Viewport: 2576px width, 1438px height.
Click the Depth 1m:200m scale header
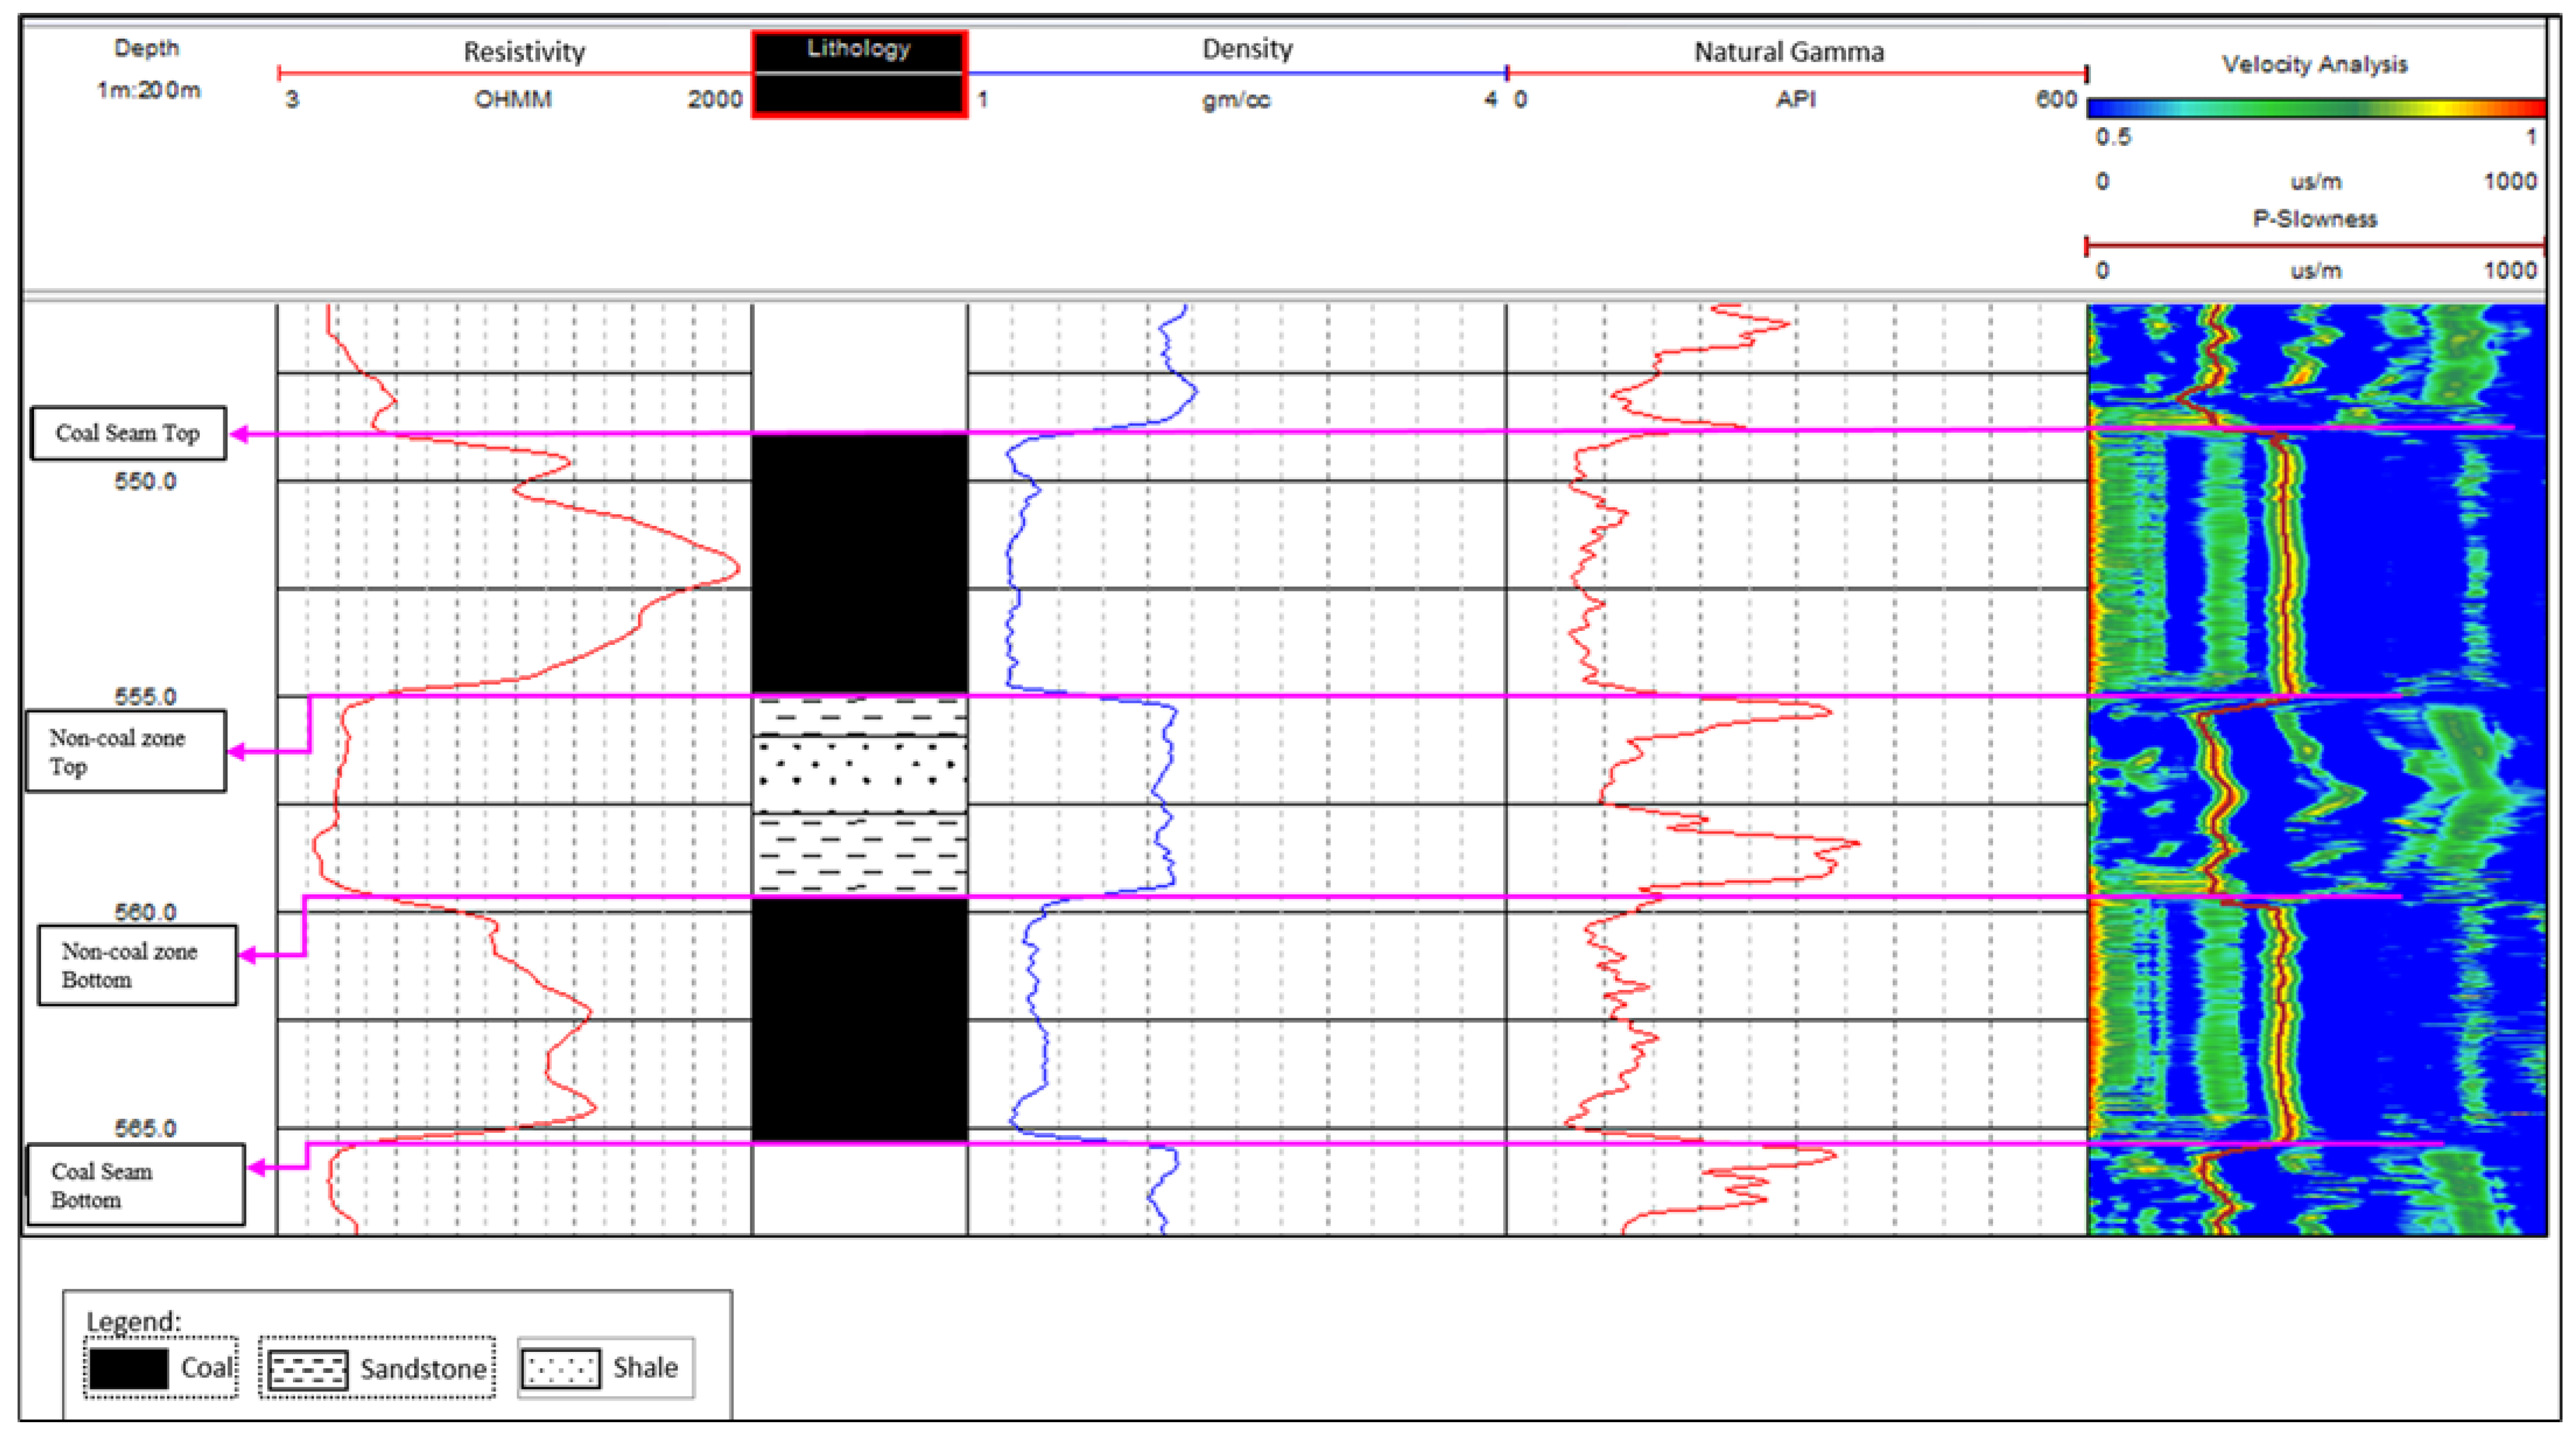click(148, 70)
